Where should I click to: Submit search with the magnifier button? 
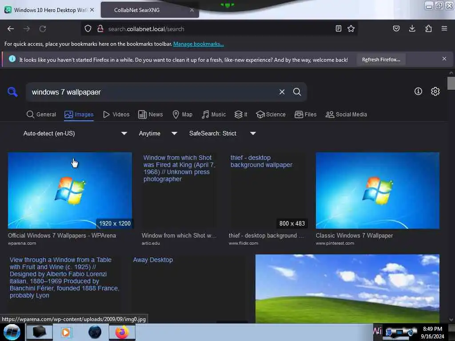(x=297, y=92)
